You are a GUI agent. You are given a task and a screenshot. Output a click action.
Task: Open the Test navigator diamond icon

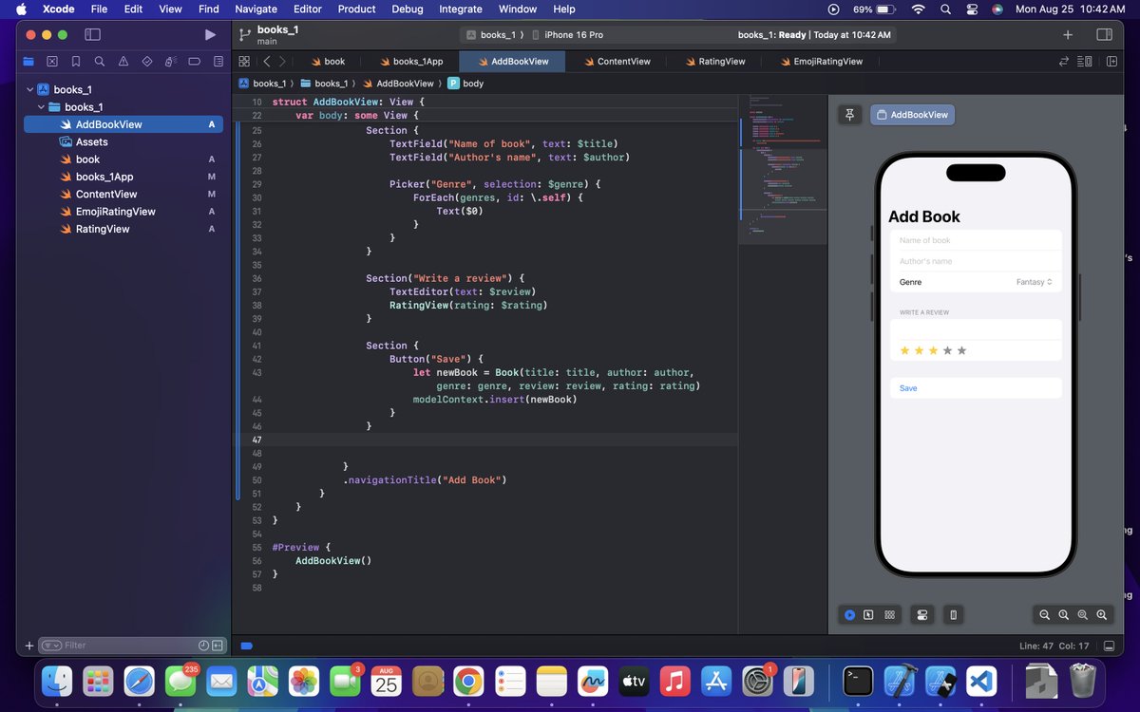click(147, 61)
